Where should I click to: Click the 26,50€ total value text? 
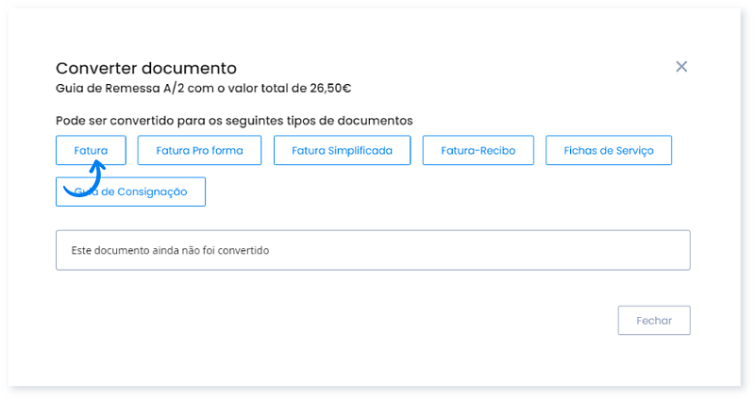click(331, 89)
